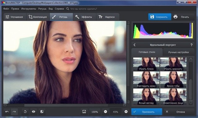Go back using the left chevron

135,45
